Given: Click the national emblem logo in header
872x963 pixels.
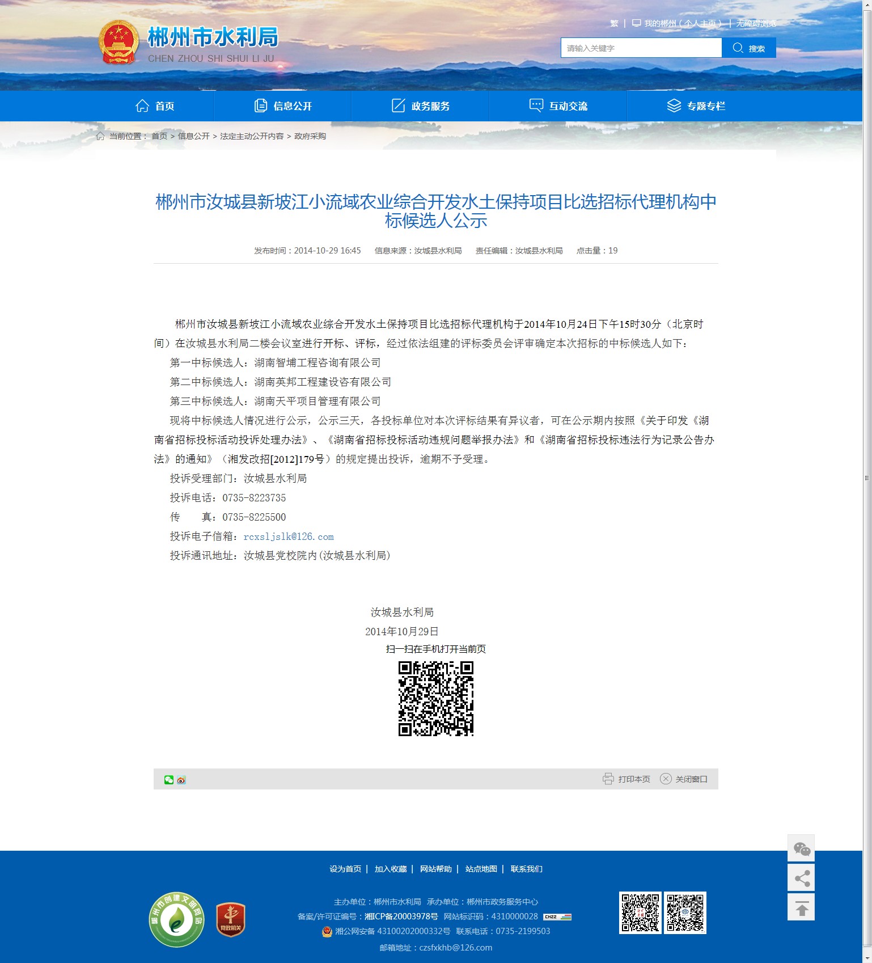Looking at the screenshot, I should coord(118,43).
